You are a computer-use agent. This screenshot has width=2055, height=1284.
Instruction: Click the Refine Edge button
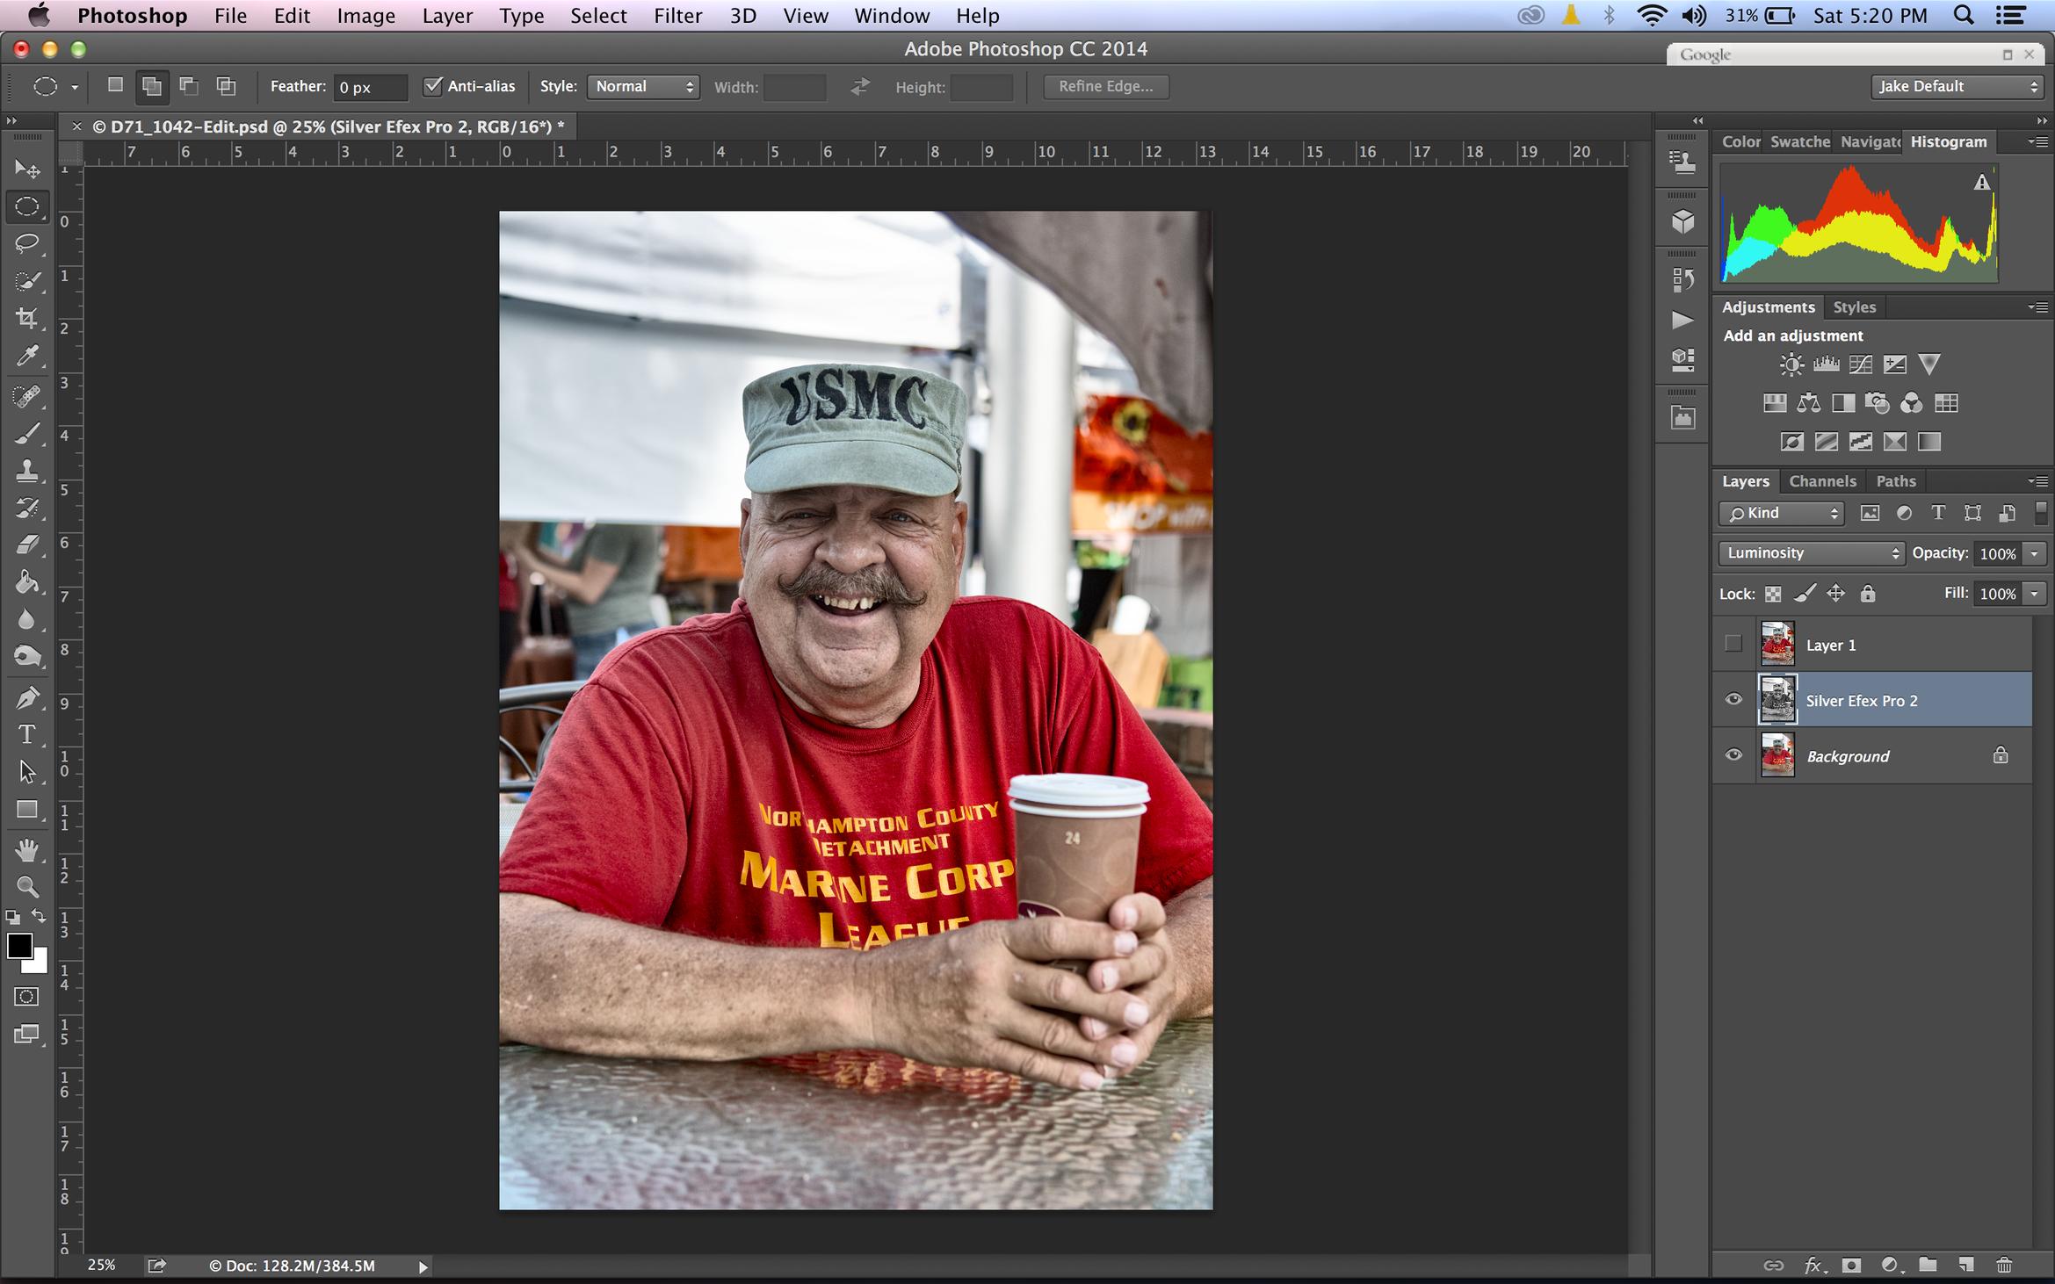tap(1105, 86)
